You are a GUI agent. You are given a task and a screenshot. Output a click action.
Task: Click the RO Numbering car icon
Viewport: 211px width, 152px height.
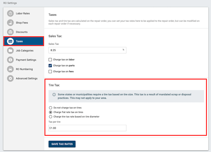10,69
